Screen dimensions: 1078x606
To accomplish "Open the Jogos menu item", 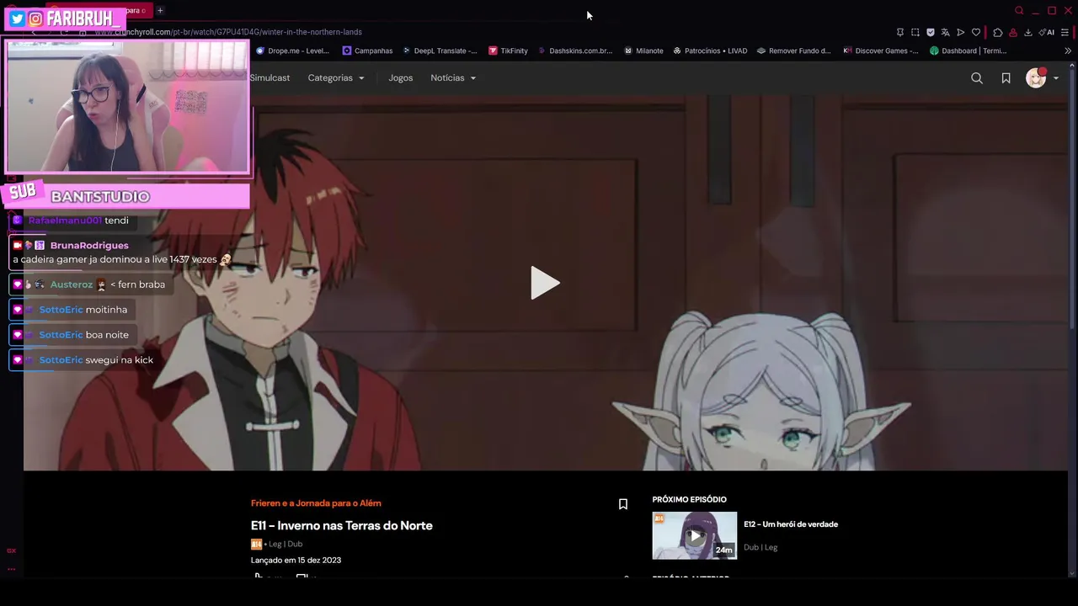I will [x=401, y=77].
